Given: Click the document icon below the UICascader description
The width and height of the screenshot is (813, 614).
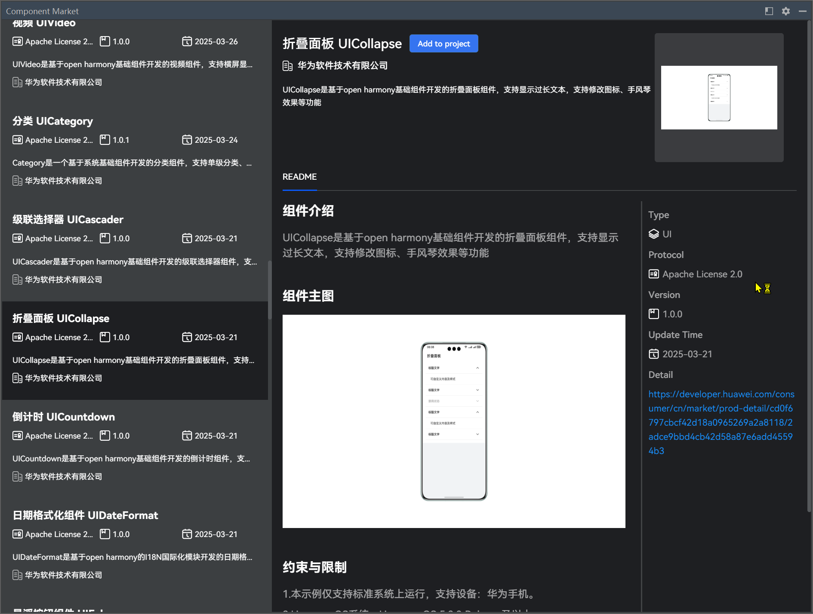Looking at the screenshot, I should click(17, 279).
